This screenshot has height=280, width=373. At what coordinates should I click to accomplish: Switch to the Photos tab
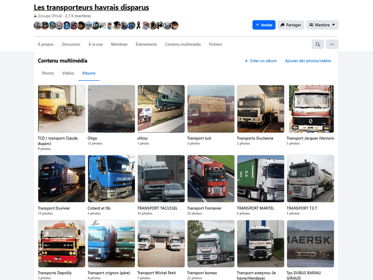(48, 73)
